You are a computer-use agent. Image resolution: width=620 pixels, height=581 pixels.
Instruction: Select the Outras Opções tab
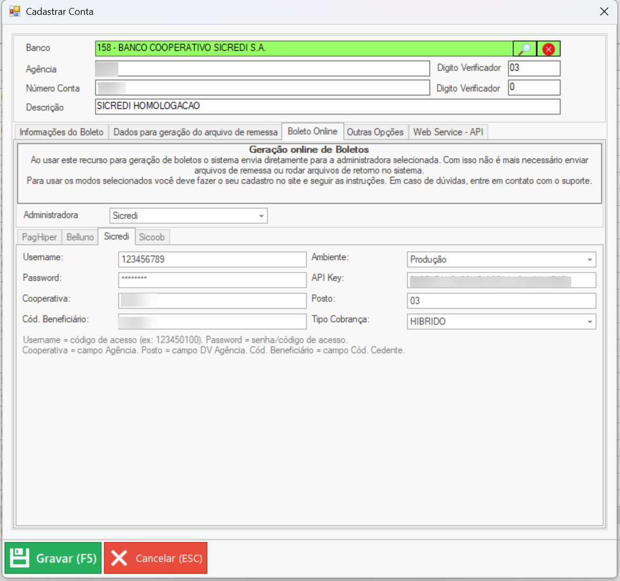(375, 132)
